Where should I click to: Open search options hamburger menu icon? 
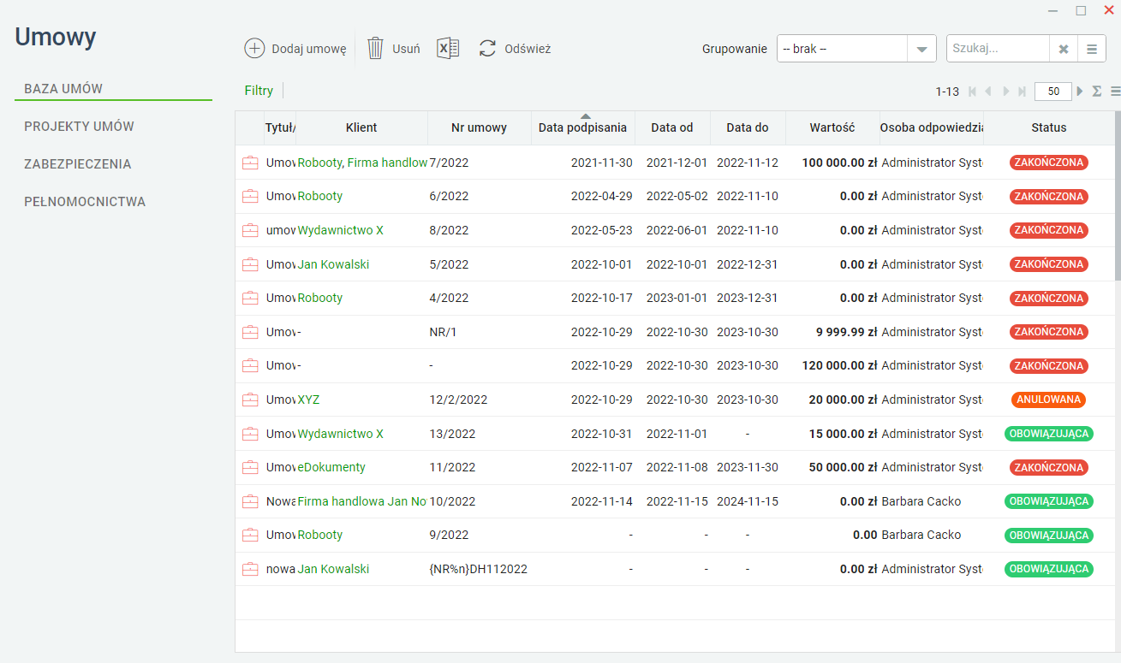1091,49
